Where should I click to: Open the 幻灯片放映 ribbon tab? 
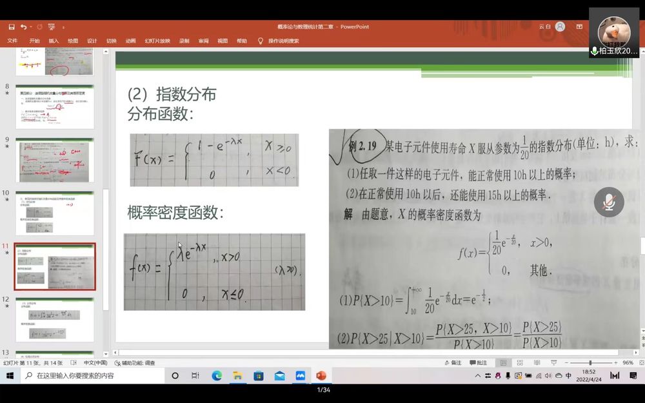tap(157, 41)
